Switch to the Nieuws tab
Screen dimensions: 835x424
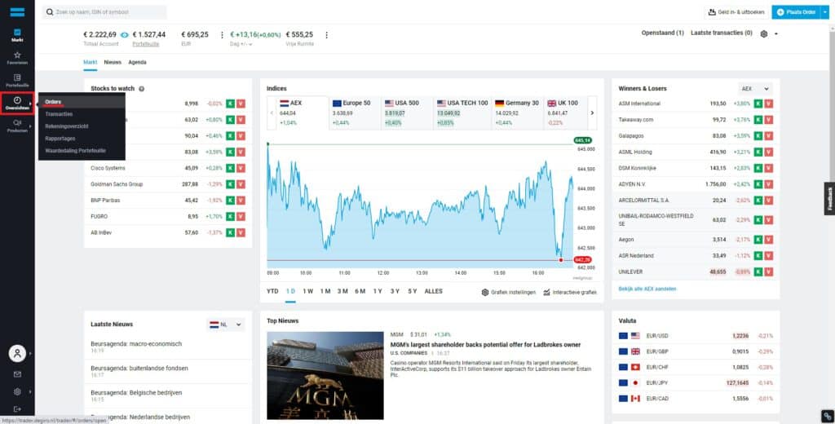pyautogui.click(x=113, y=62)
